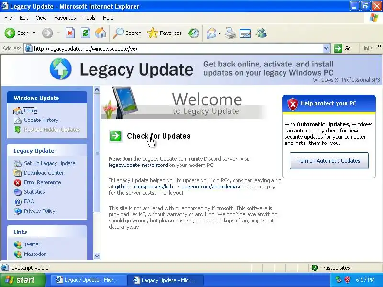Image resolution: width=383 pixels, height=287 pixels.
Task: Click the Privacy Policy info icon
Action: pyautogui.click(x=18, y=211)
